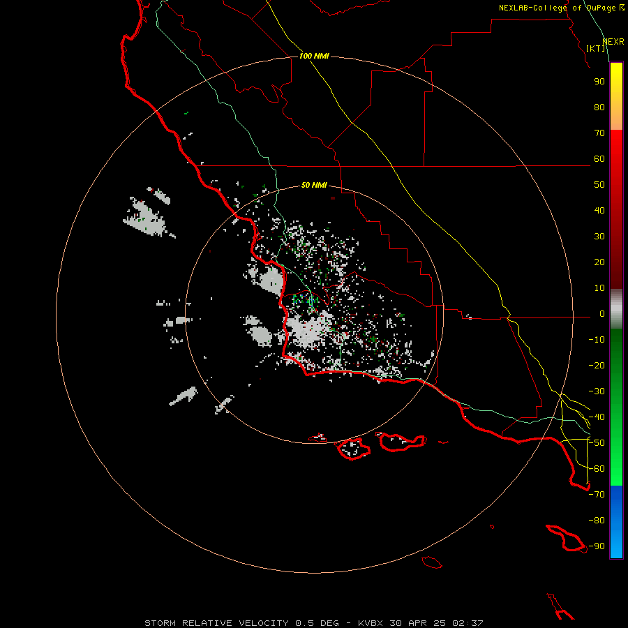Screen dimensions: 628x628
Task: Click the NEXR label above the scale
Action: (613, 42)
